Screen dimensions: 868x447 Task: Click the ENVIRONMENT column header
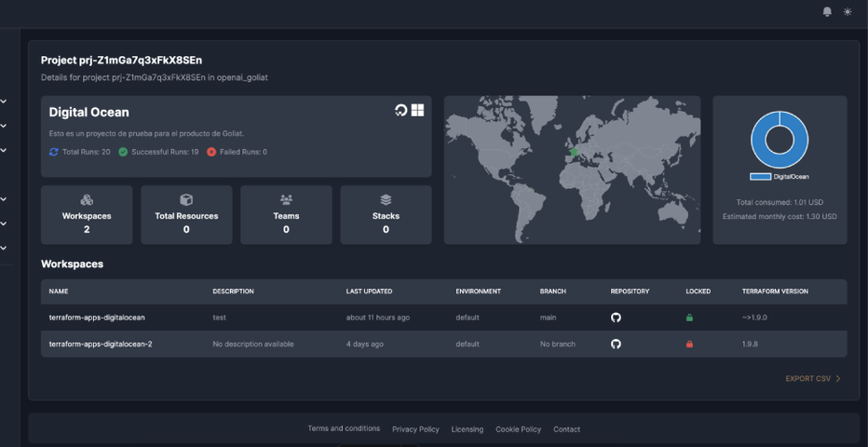[479, 291]
